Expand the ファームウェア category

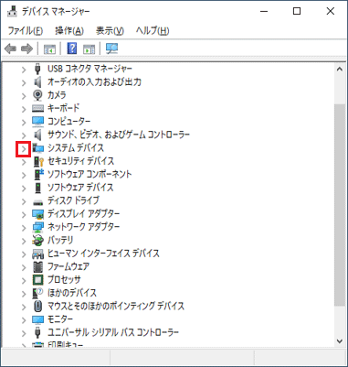click(x=24, y=268)
